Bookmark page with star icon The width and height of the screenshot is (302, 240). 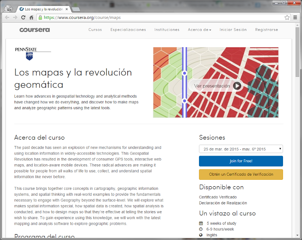(287, 17)
